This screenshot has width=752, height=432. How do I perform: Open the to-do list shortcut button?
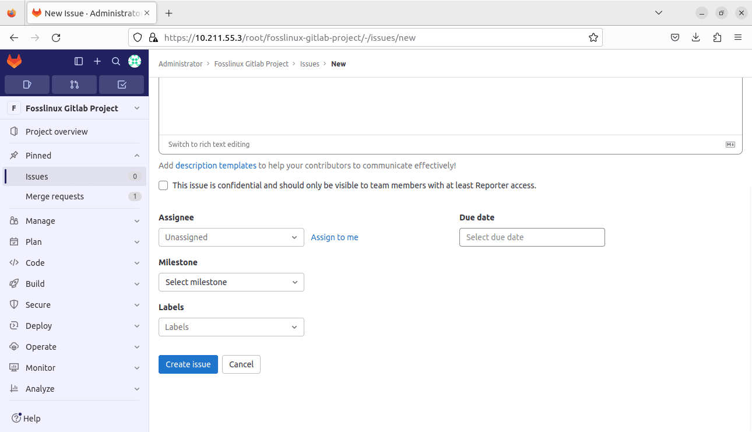pyautogui.click(x=121, y=85)
